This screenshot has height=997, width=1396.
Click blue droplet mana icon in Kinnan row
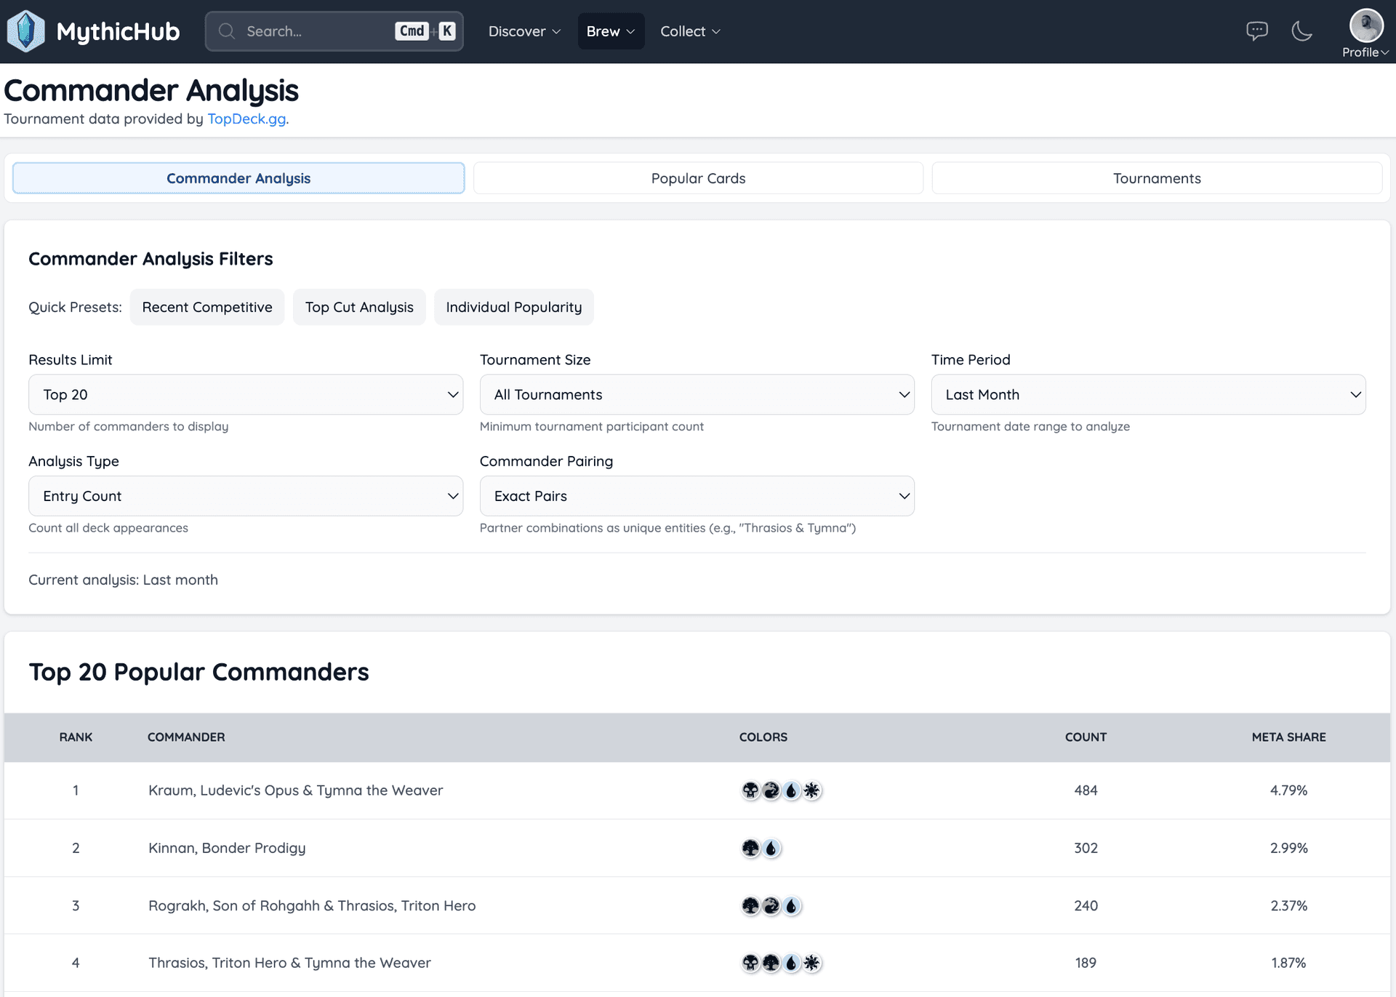[x=771, y=848]
